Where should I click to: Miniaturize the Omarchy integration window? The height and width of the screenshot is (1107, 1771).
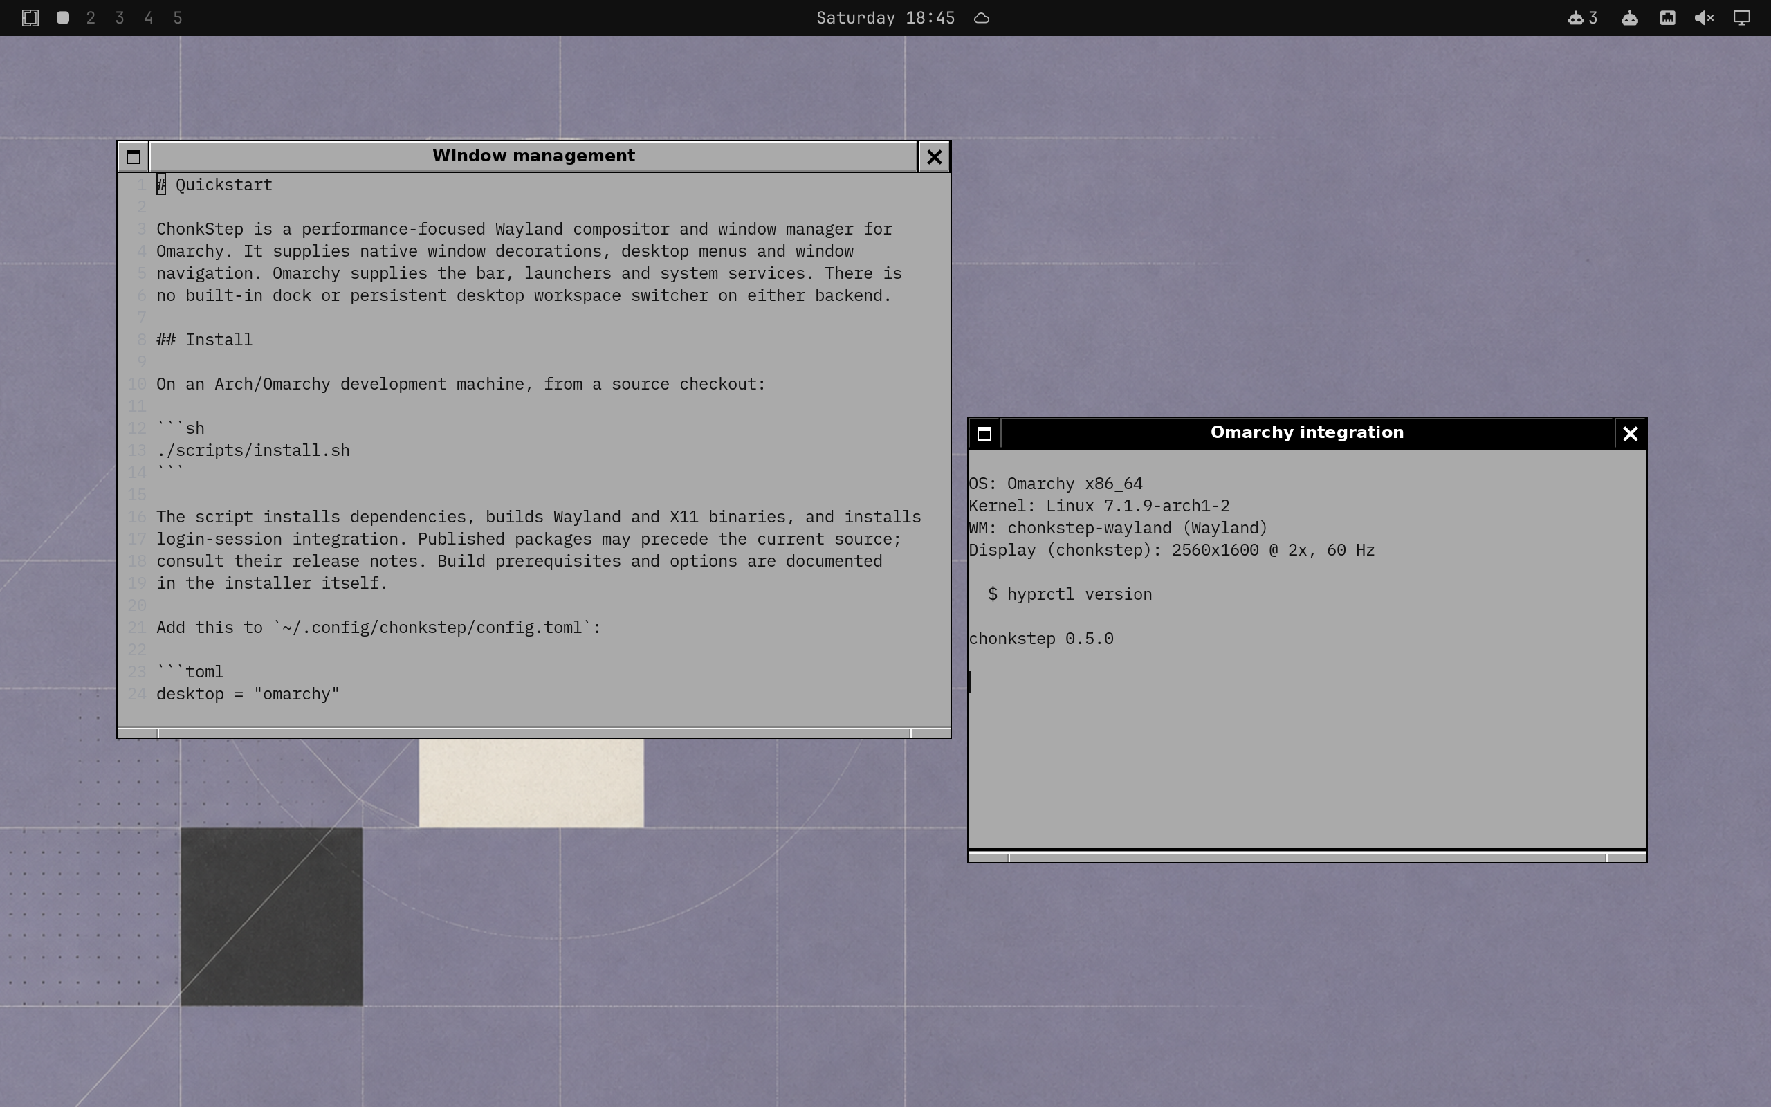tap(984, 433)
